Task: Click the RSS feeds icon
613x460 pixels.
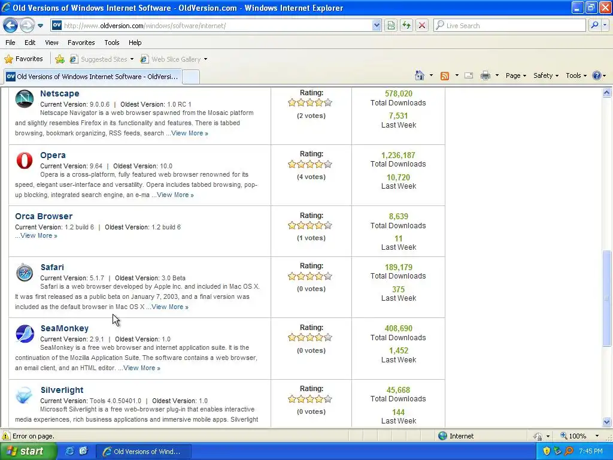Action: (x=445, y=76)
